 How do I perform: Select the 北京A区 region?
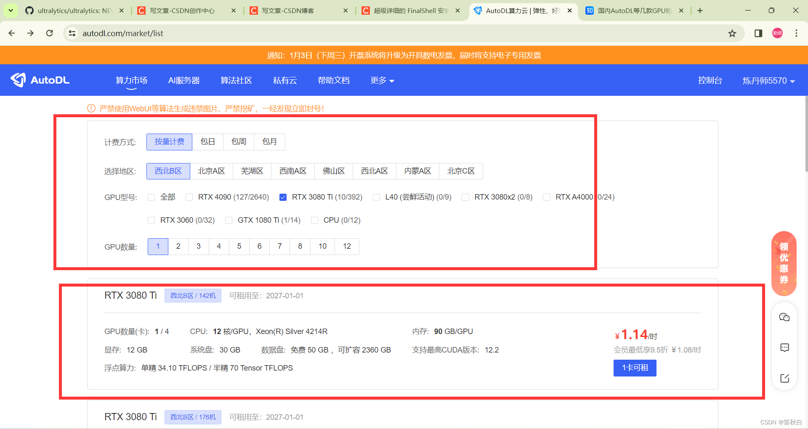[x=211, y=171]
